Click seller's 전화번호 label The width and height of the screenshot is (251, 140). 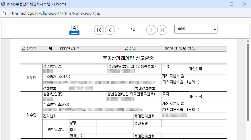50,88
